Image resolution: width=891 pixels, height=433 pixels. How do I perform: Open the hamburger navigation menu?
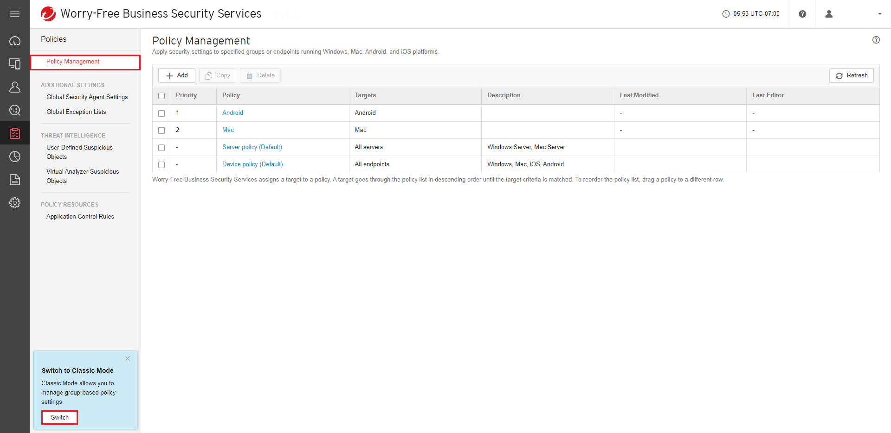15,14
